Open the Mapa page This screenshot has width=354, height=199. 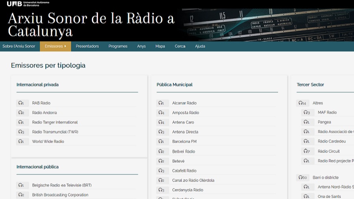point(160,46)
